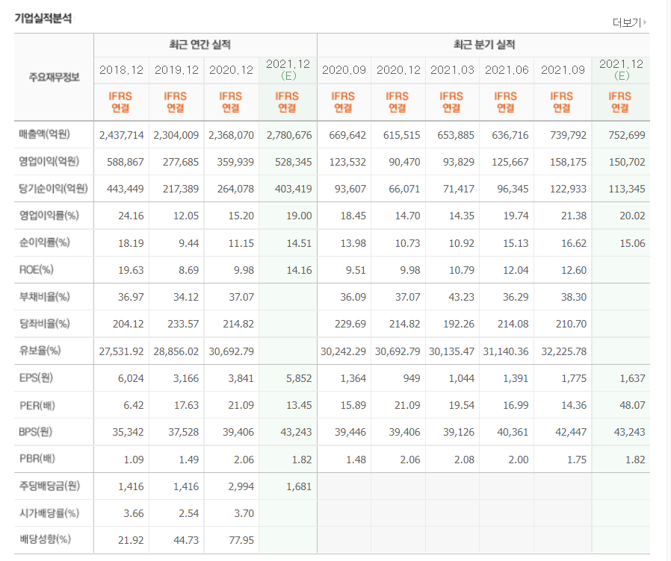
Task: Click the PER value 17.63
Action: pos(186,405)
